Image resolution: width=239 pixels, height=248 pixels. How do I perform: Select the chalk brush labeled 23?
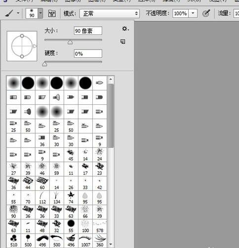(100, 169)
